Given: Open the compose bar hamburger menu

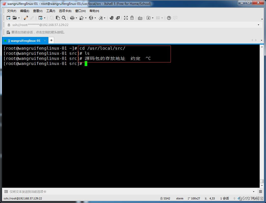Looking at the screenshot, I should point(261,192).
